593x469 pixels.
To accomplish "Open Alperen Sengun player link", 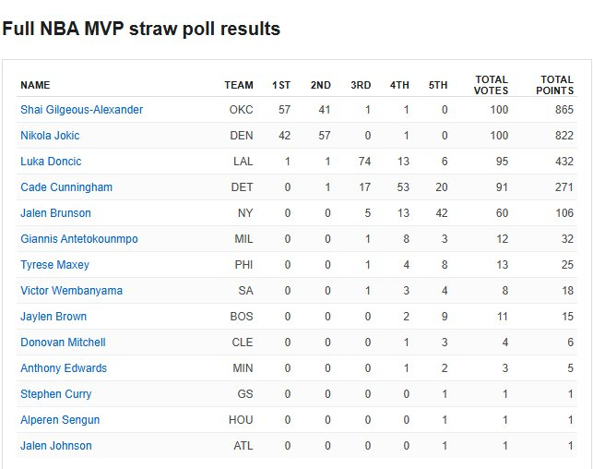I will pyautogui.click(x=60, y=420).
